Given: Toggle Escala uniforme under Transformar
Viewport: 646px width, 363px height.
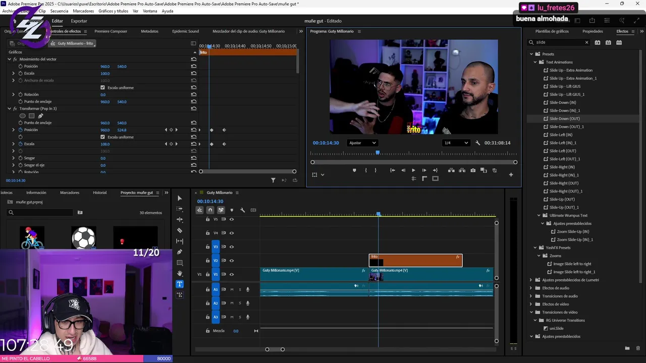Looking at the screenshot, I should [103, 137].
